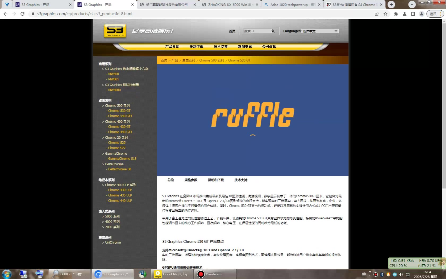The image size is (446, 279).
Task: Open Chrome 500 系列 in sidebar
Action: [117, 106]
